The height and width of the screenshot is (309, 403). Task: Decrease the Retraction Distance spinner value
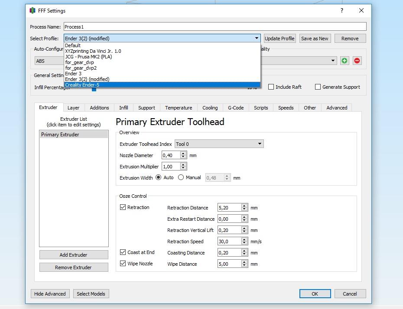pos(244,210)
